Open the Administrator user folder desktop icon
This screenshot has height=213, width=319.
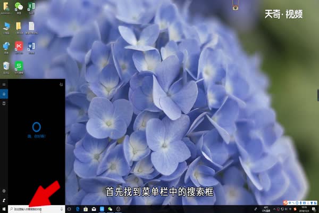[6, 7]
